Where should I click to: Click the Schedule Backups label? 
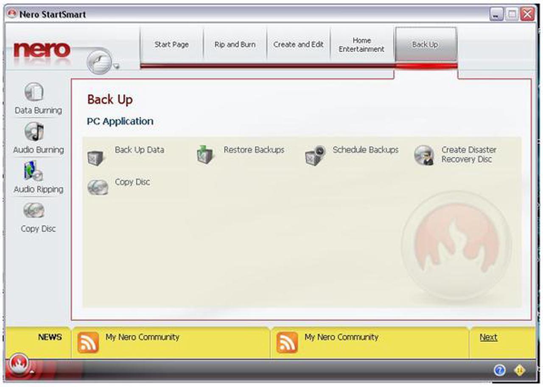click(x=366, y=150)
